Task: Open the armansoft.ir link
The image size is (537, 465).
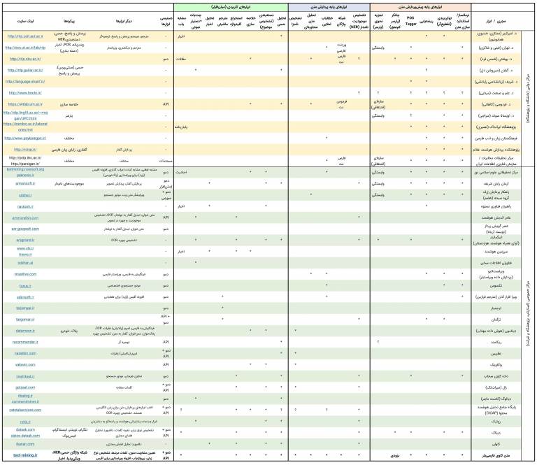Action: pyautogui.click(x=25, y=183)
